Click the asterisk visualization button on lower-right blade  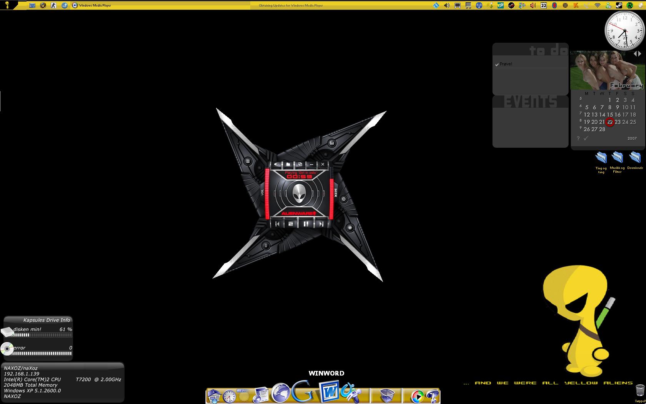(x=350, y=228)
